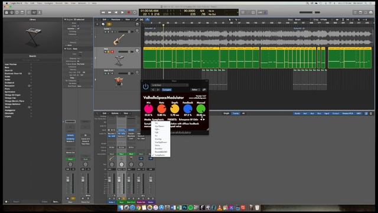Screen dimensions: 378x213
Task: Open the Drag mode dropdown in tracks area
Action: [325, 20]
